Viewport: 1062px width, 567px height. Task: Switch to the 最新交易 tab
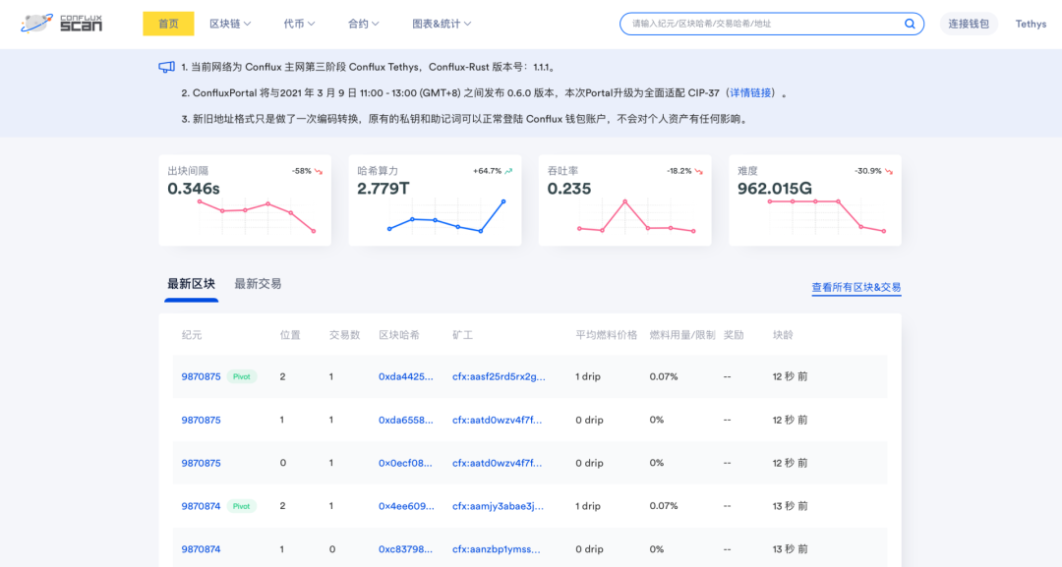(x=258, y=284)
